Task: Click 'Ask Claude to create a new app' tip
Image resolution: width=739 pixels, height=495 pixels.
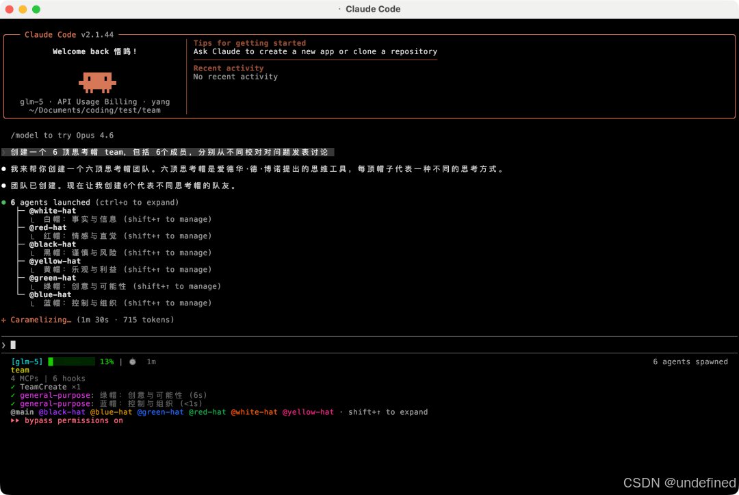Action: (x=315, y=51)
